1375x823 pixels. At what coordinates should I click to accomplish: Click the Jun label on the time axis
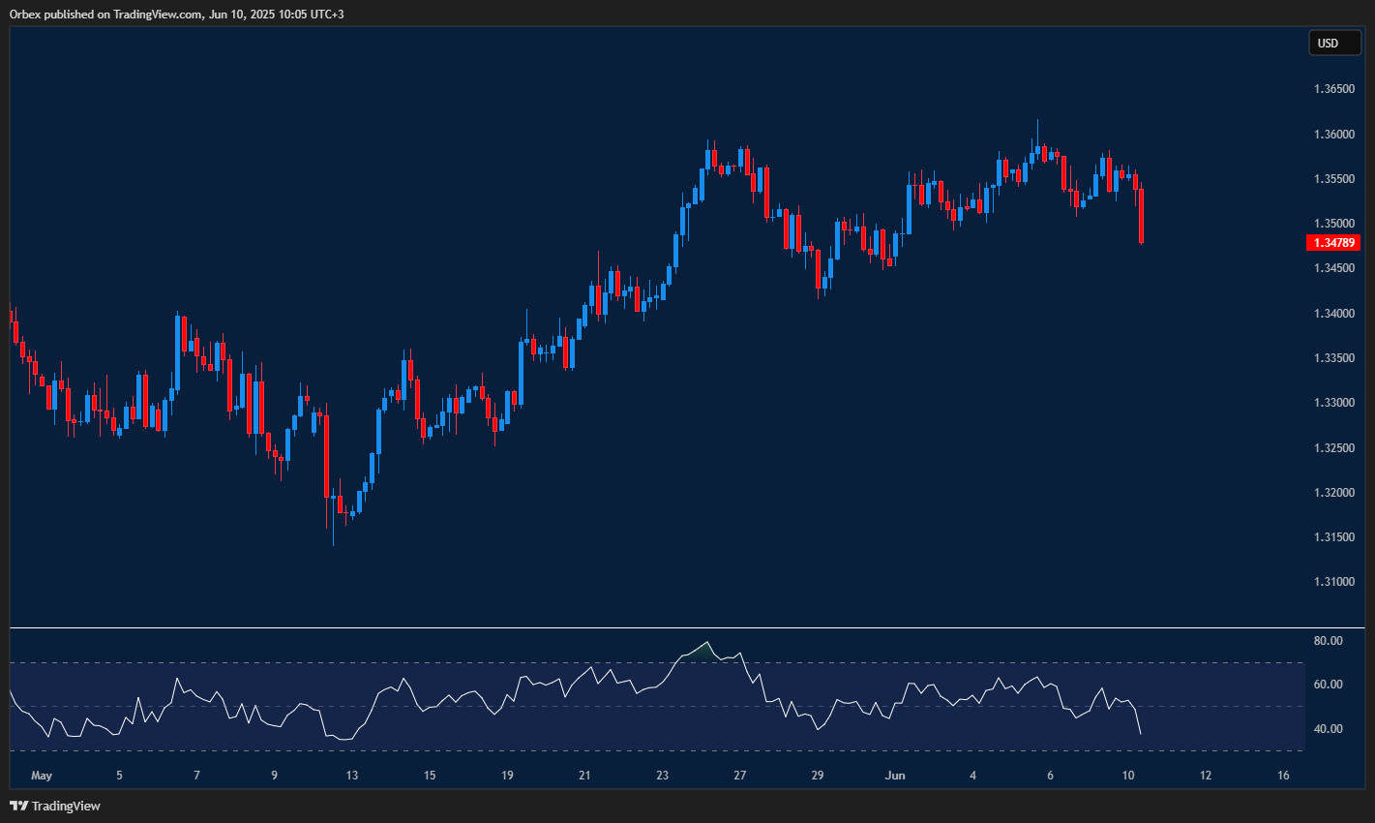(x=895, y=776)
